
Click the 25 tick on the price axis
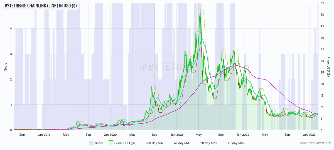point(322,72)
